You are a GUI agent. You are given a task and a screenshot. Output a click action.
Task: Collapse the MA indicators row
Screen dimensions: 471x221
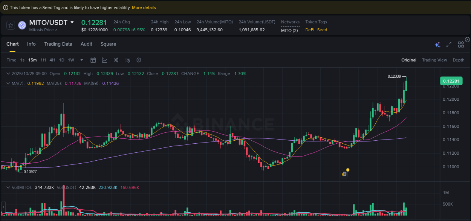tap(8, 83)
